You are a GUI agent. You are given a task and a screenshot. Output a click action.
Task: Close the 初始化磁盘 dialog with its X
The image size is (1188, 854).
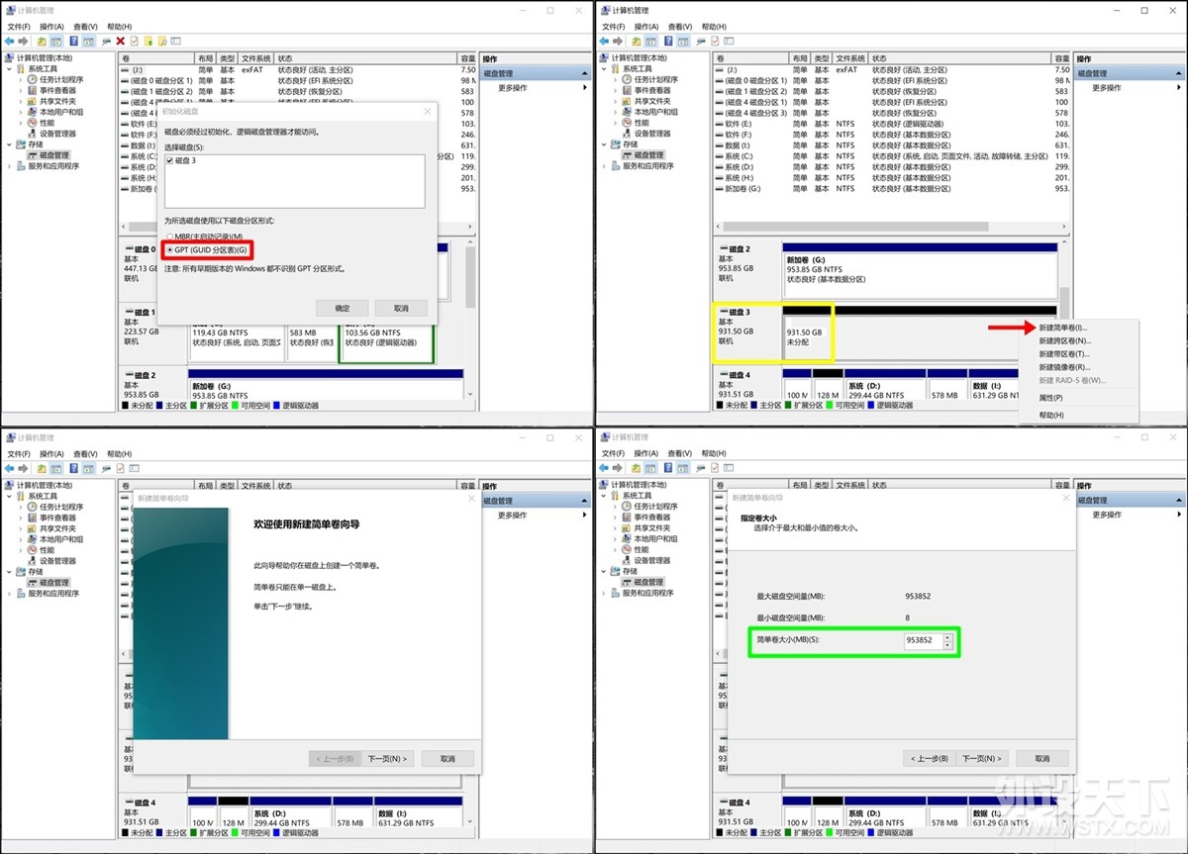pyautogui.click(x=428, y=112)
